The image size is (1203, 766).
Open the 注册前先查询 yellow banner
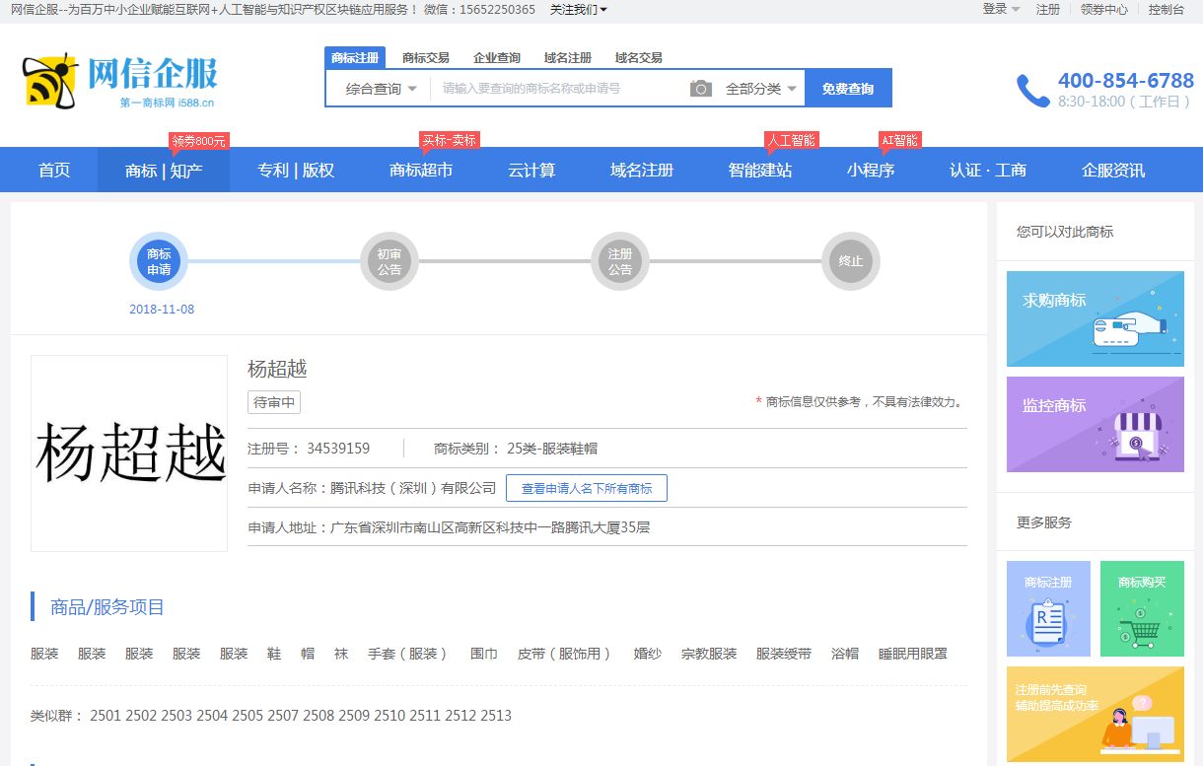pyautogui.click(x=1096, y=715)
